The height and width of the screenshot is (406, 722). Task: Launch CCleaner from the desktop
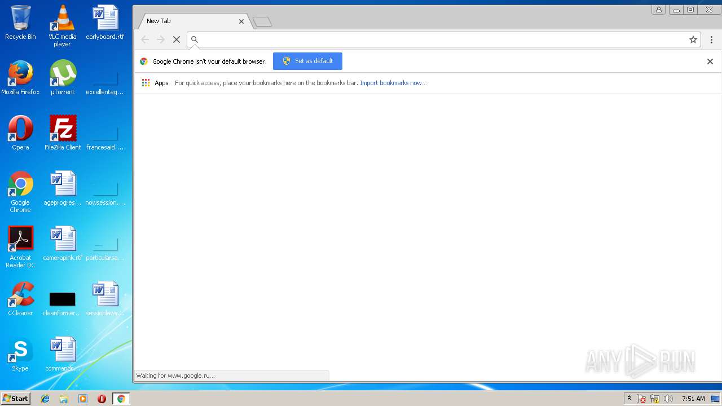[20, 299]
